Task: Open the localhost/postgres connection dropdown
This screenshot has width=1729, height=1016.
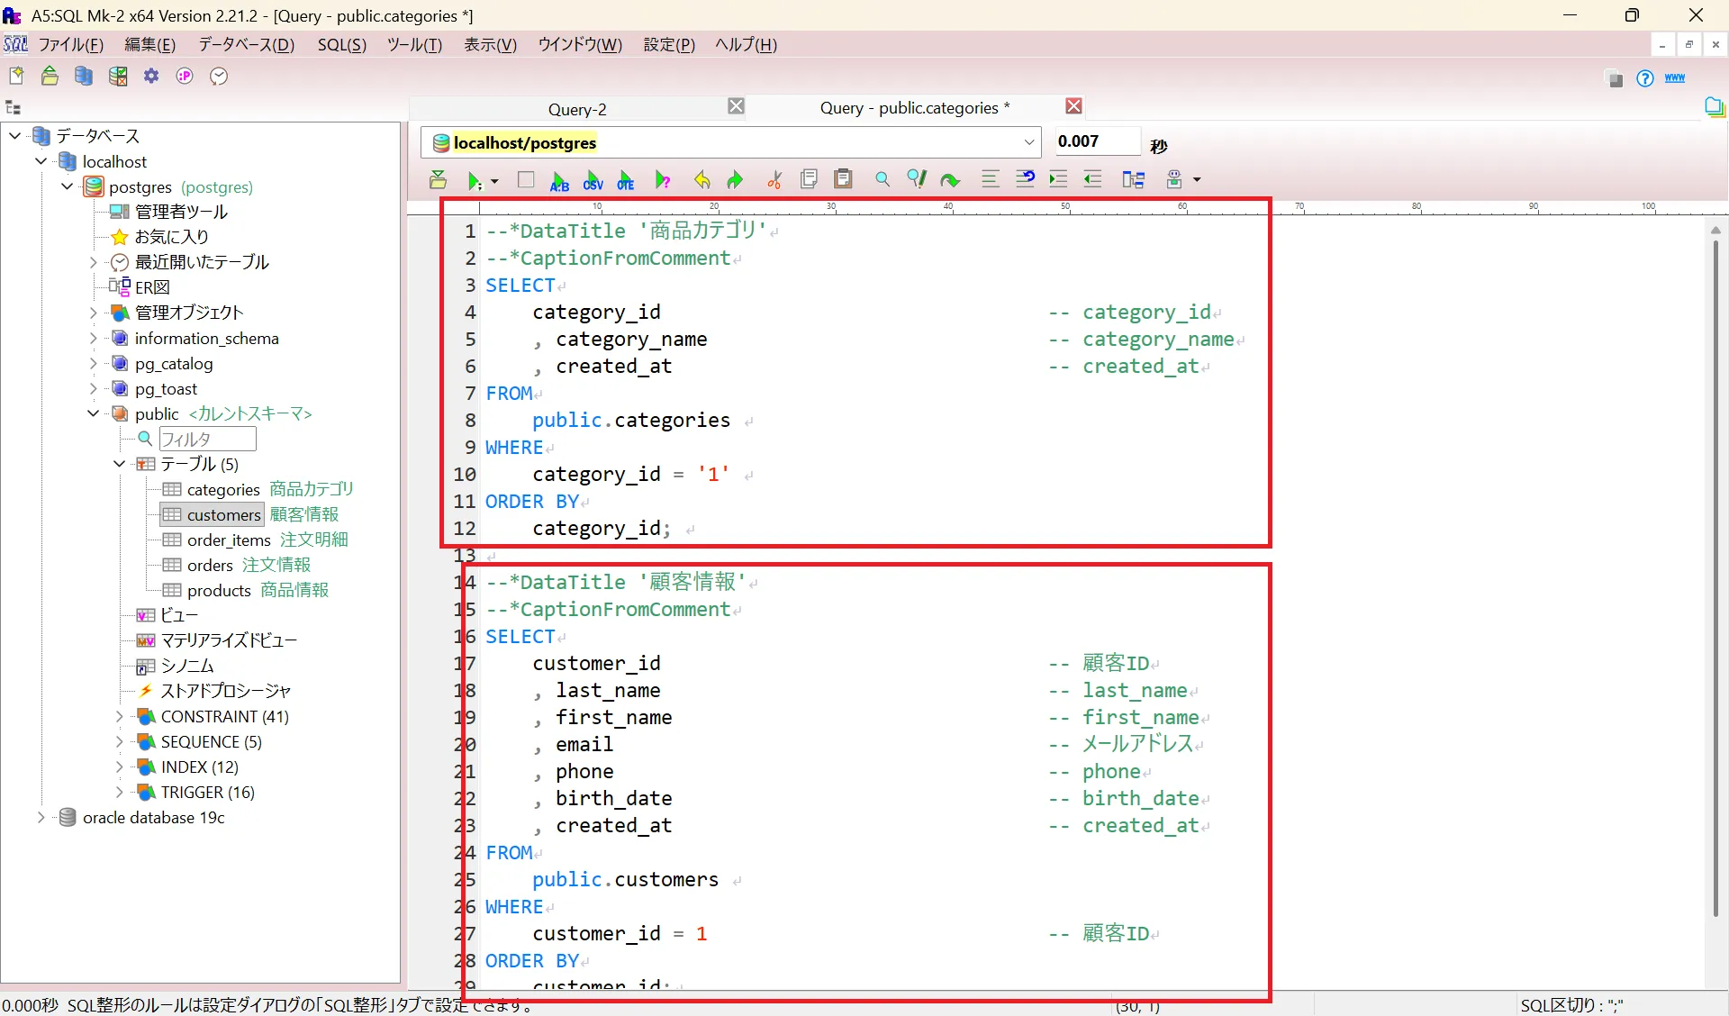Action: pyautogui.click(x=1028, y=142)
